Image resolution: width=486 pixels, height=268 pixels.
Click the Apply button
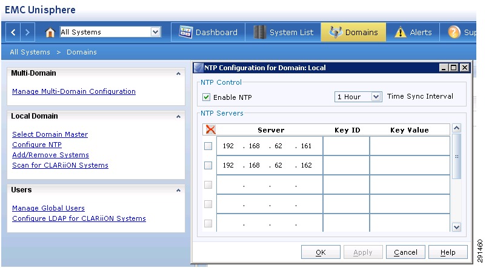pos(363,252)
